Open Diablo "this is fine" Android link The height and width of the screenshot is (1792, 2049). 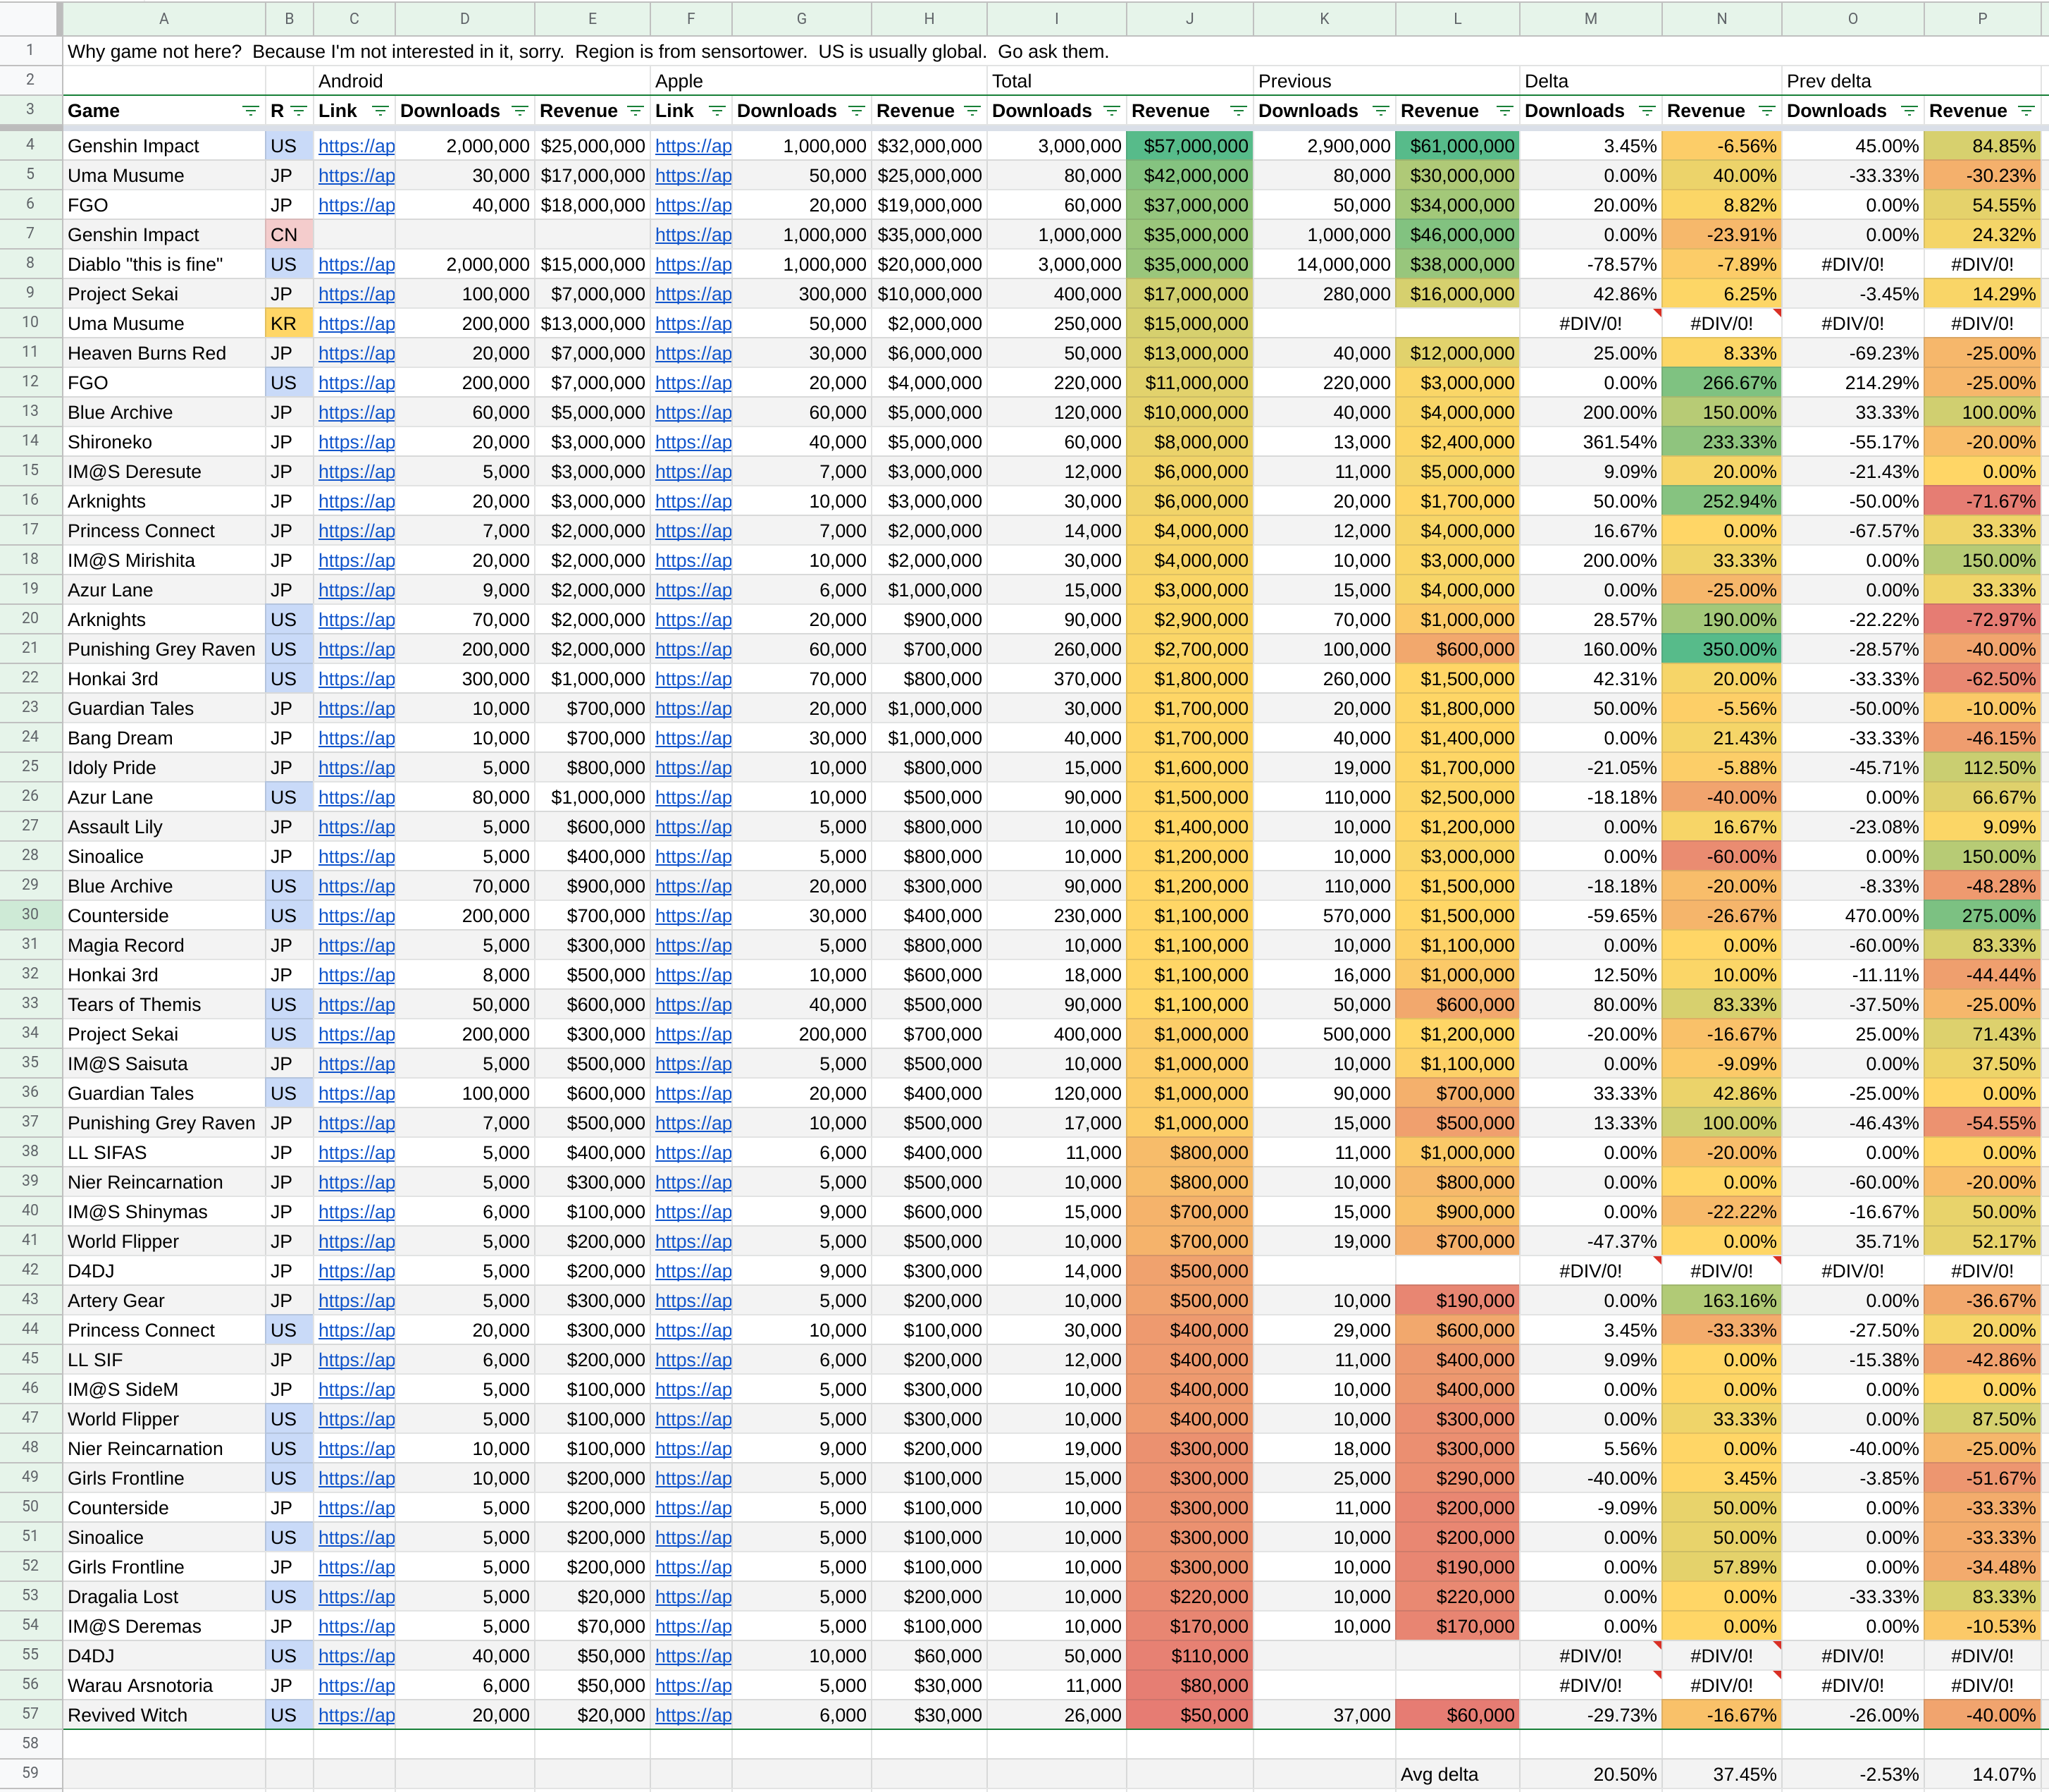(x=356, y=265)
